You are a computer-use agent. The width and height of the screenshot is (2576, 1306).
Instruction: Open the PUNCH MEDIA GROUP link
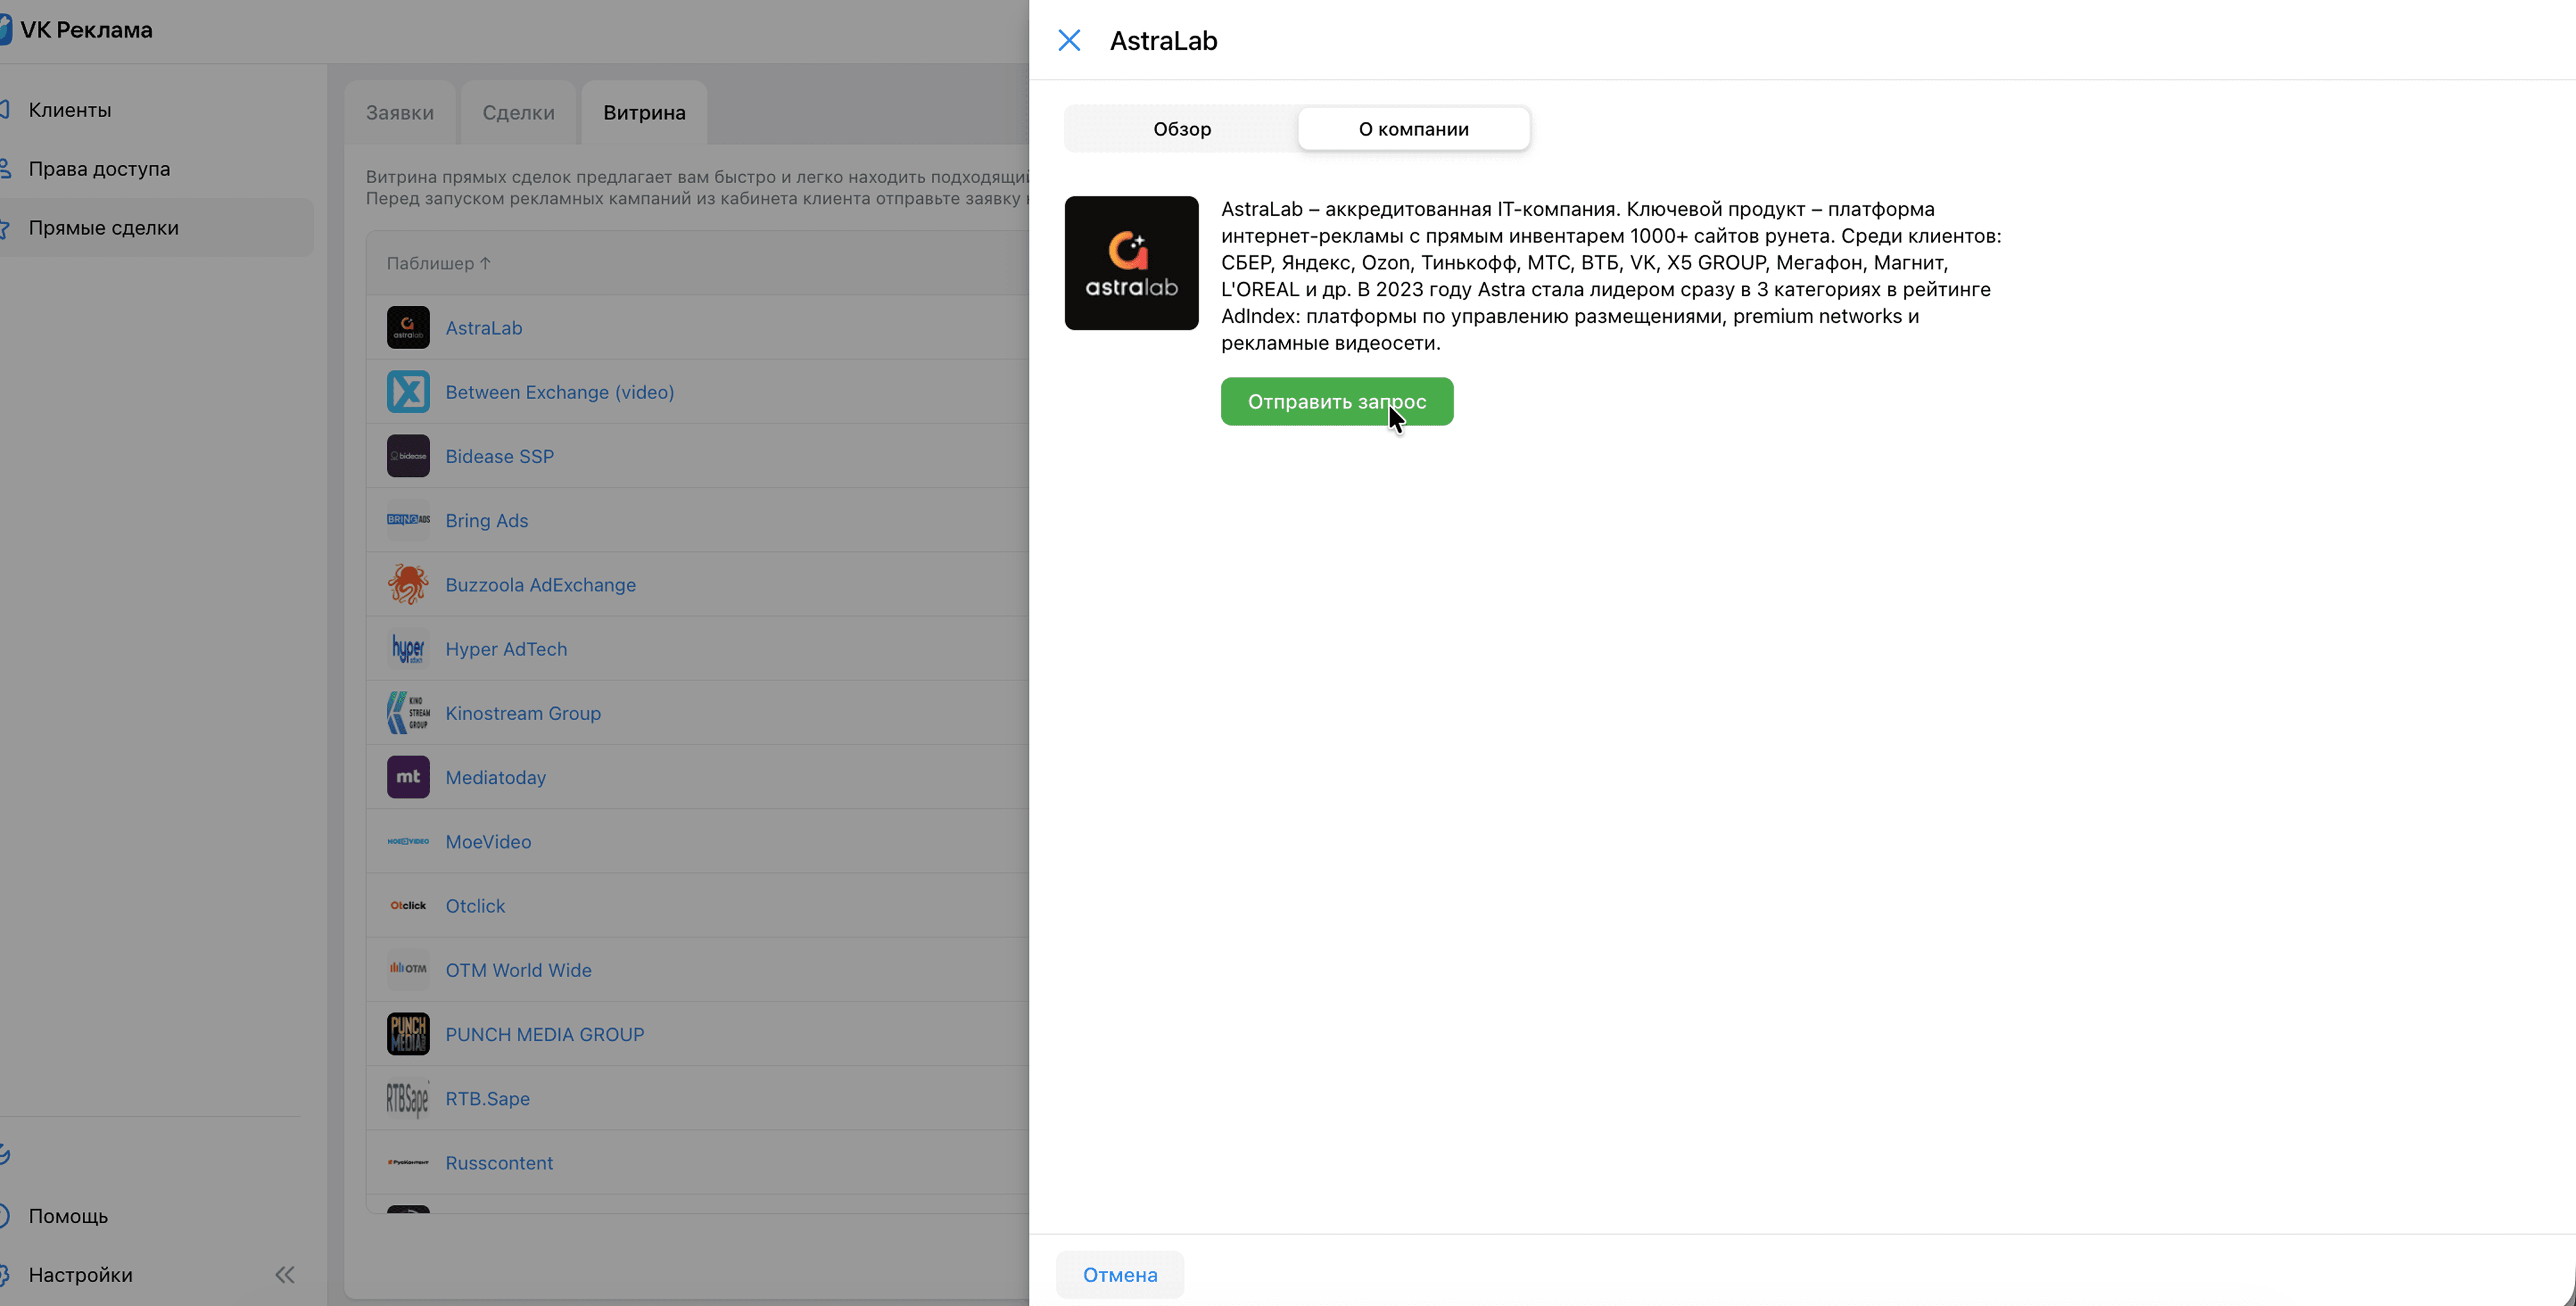(x=545, y=1034)
